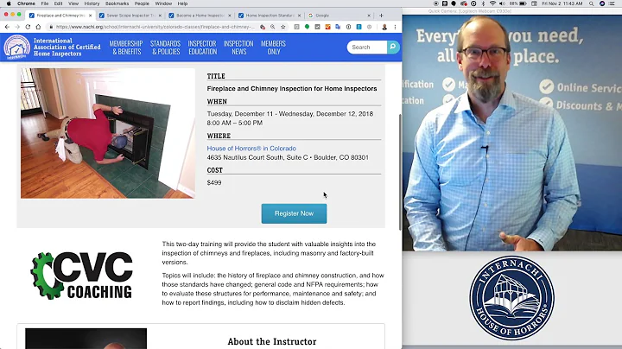Viewport: 622px width, 349px height.
Task: Click the site Search input field
Action: (367, 48)
